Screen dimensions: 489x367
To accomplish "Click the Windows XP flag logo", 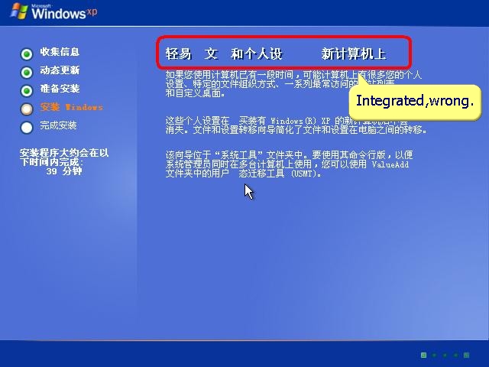I will coord(18,11).
